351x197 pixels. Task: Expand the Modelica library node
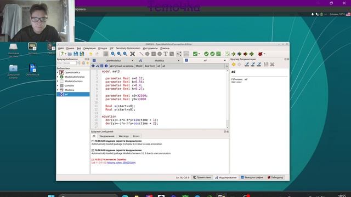coord(58,90)
